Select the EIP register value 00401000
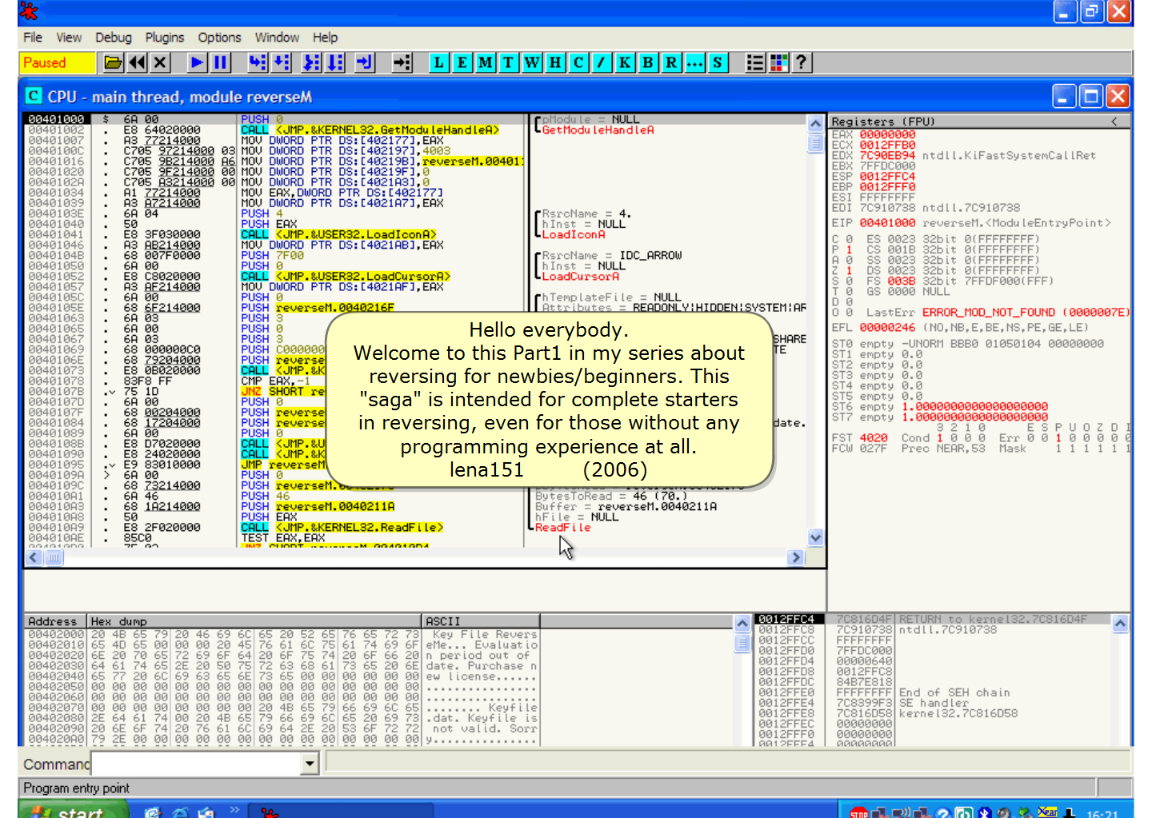The image size is (1152, 818). coord(887,223)
